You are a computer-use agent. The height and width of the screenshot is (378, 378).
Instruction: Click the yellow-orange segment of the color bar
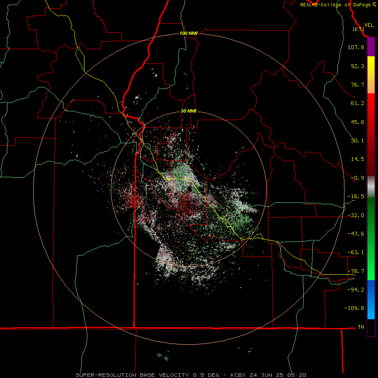pyautogui.click(x=371, y=75)
